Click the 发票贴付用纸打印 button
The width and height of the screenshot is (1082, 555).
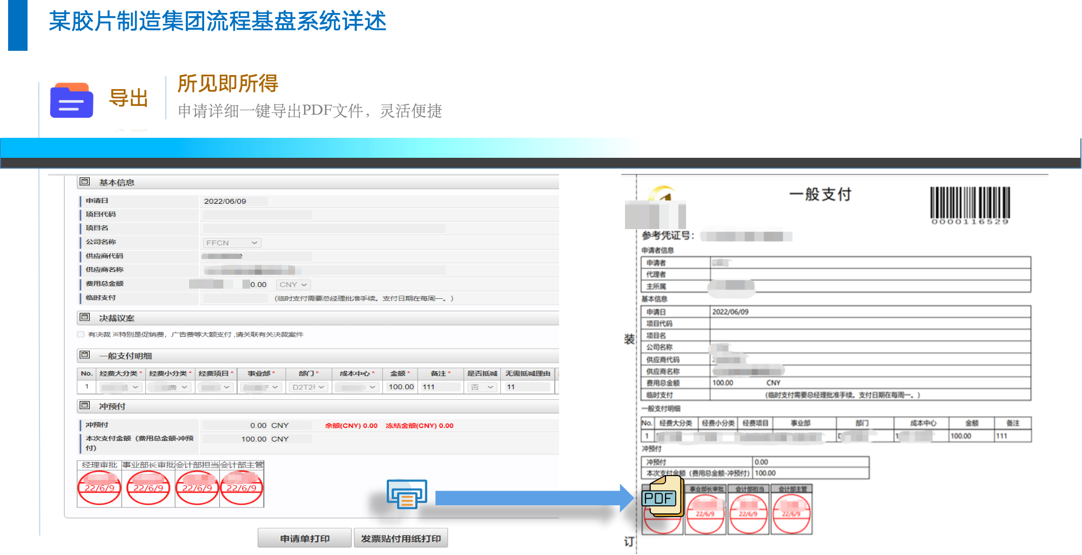401,538
